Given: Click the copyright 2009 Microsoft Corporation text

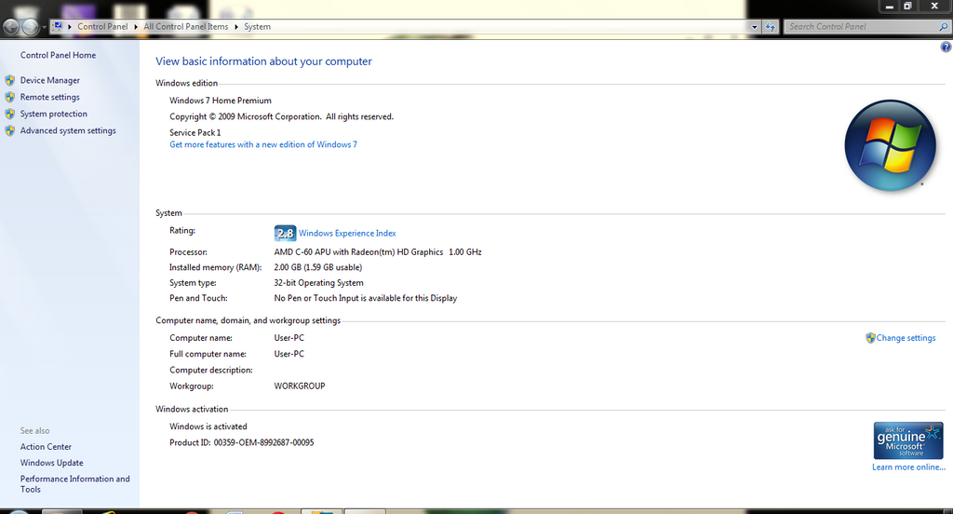Looking at the screenshot, I should 281,116.
